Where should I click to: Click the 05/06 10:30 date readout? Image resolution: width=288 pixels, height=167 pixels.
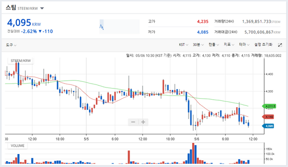pyautogui.click(x=145, y=56)
